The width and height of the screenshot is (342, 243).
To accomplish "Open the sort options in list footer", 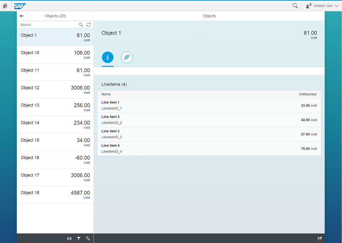I will (x=88, y=238).
